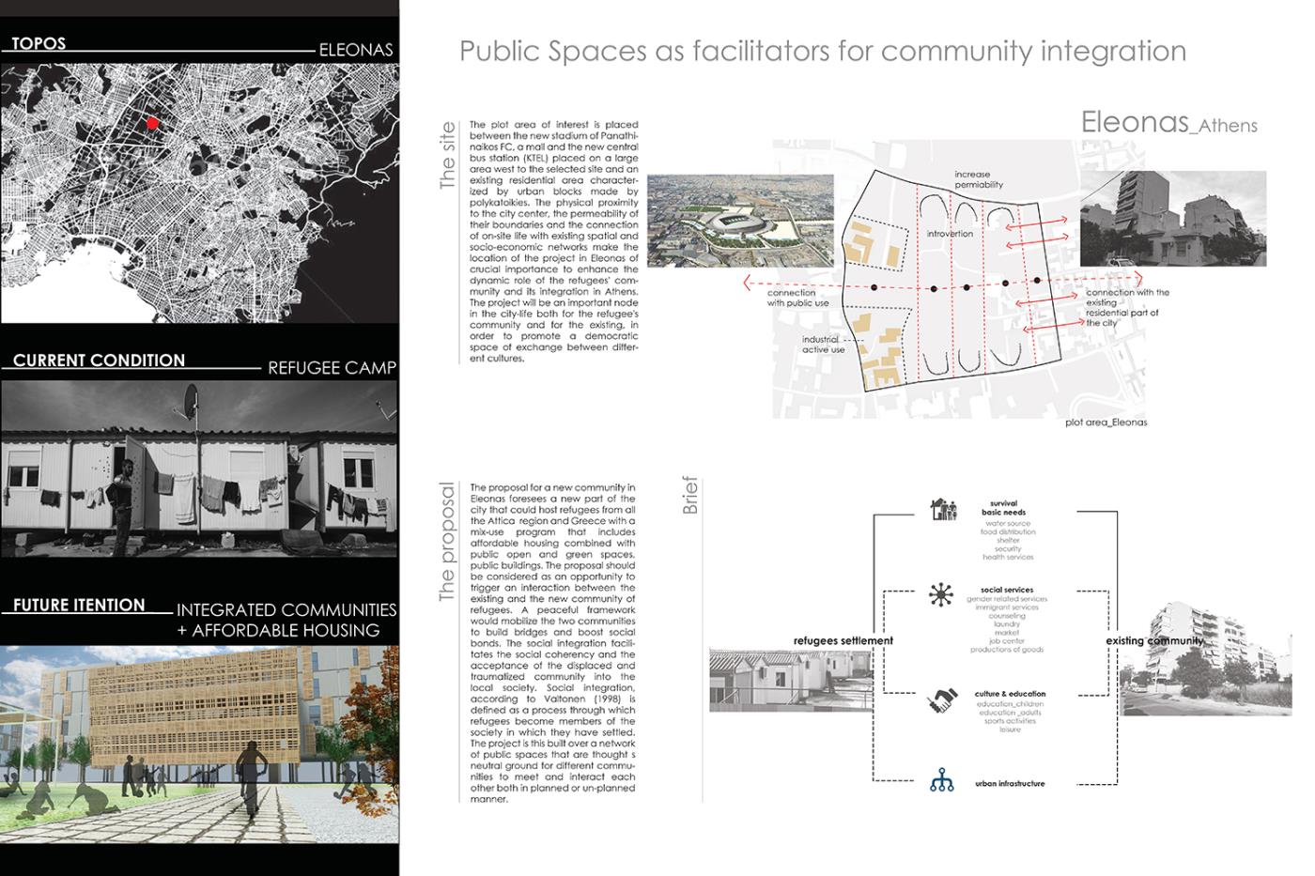
Task: Click the CURRENT CONDITION heading
Action: [99, 361]
